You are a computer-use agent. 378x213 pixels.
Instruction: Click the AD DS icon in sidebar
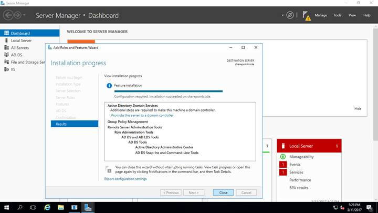[x=6, y=55]
